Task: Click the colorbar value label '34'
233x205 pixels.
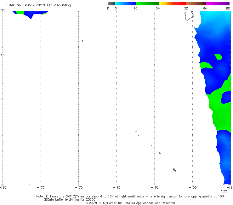Action: point(158,9)
